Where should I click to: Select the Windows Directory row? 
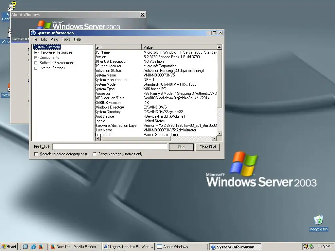156,107
